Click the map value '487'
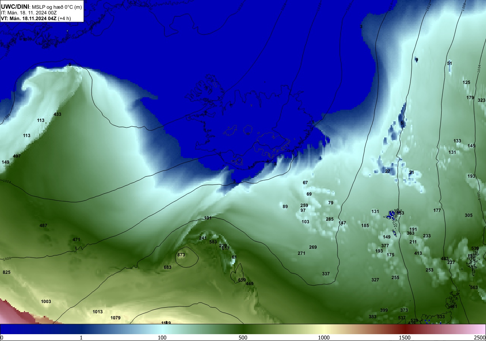486x341 pixels. pyautogui.click(x=43, y=226)
